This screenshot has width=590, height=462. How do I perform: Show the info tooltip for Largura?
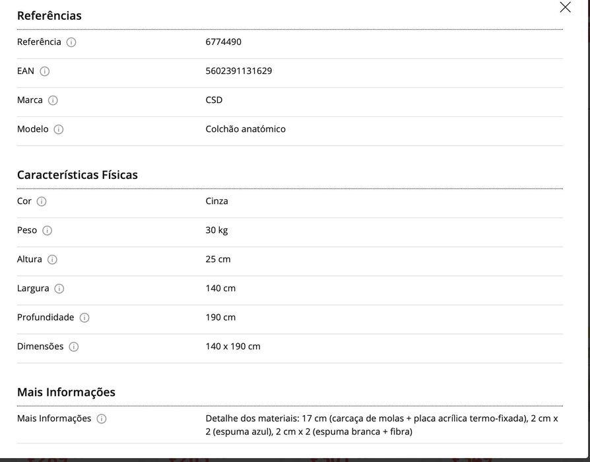pos(59,288)
